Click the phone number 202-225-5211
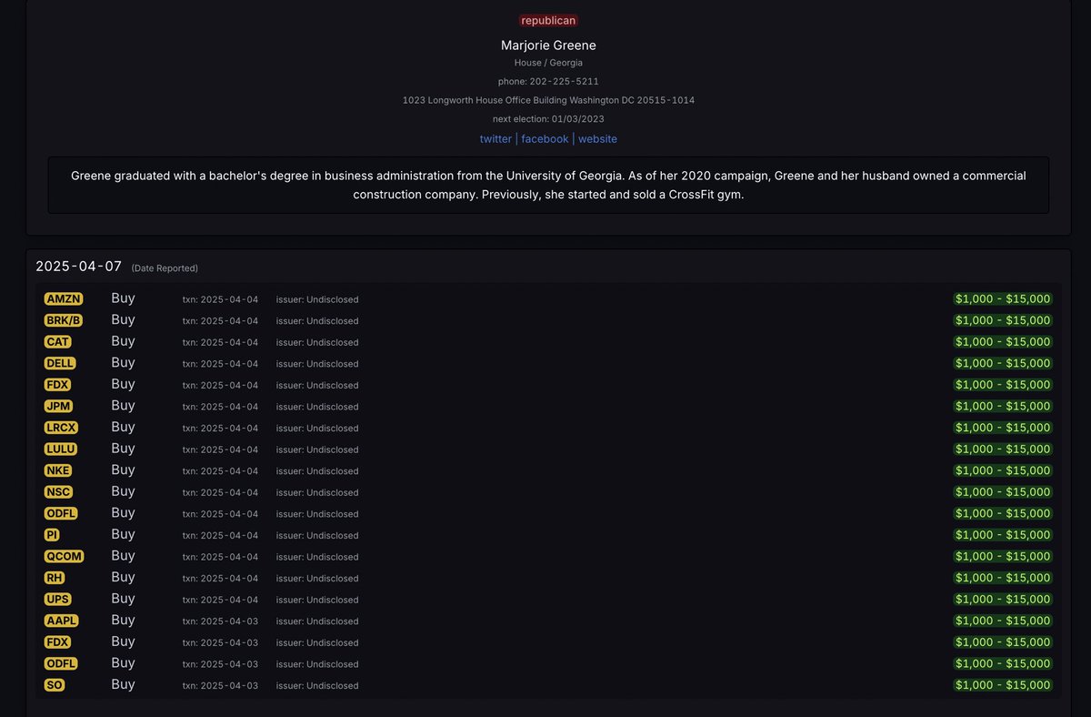Screen dimensions: 1091x717 click(x=548, y=81)
